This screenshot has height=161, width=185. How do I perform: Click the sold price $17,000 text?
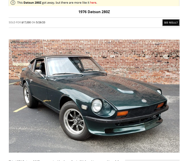click(26, 22)
